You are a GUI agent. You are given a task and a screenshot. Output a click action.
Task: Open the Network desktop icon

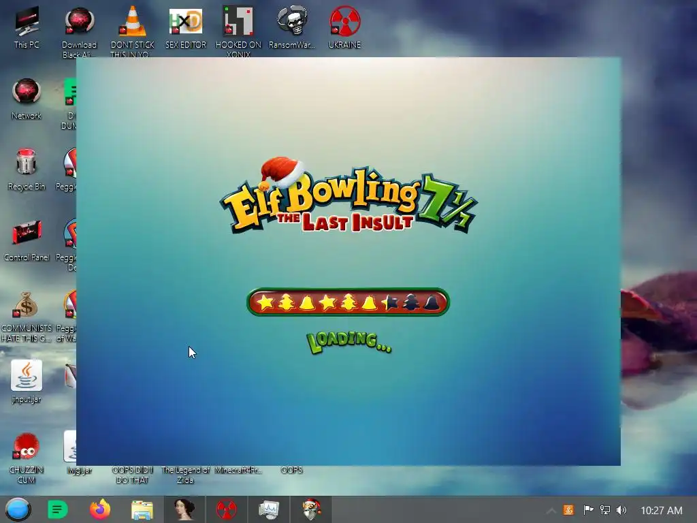pos(27,99)
